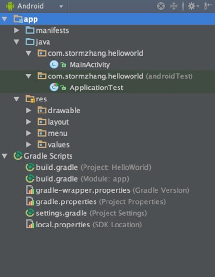Expand the values folder

coord(28,144)
